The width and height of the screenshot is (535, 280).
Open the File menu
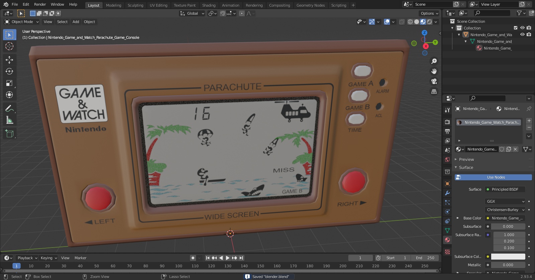15,4
